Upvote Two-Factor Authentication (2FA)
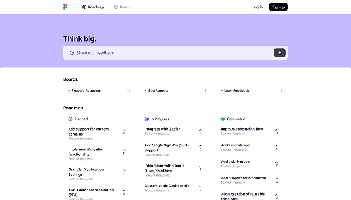This screenshot has width=351, height=200. [124, 192]
